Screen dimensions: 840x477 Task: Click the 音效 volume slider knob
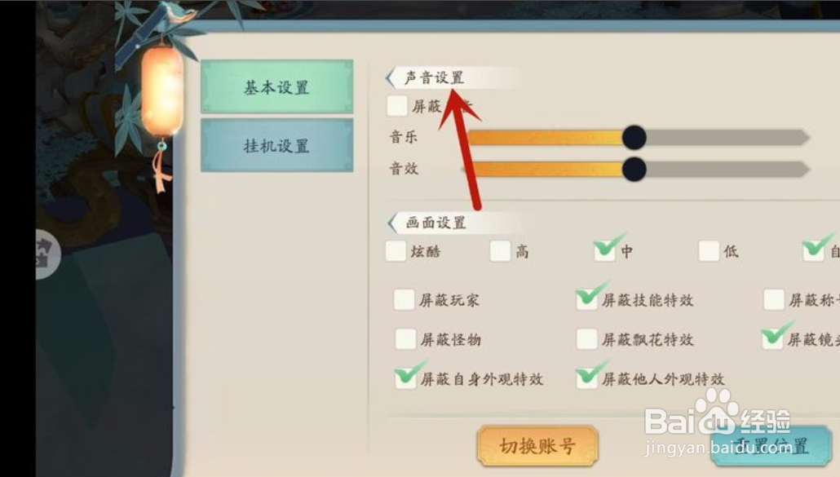[x=634, y=169]
